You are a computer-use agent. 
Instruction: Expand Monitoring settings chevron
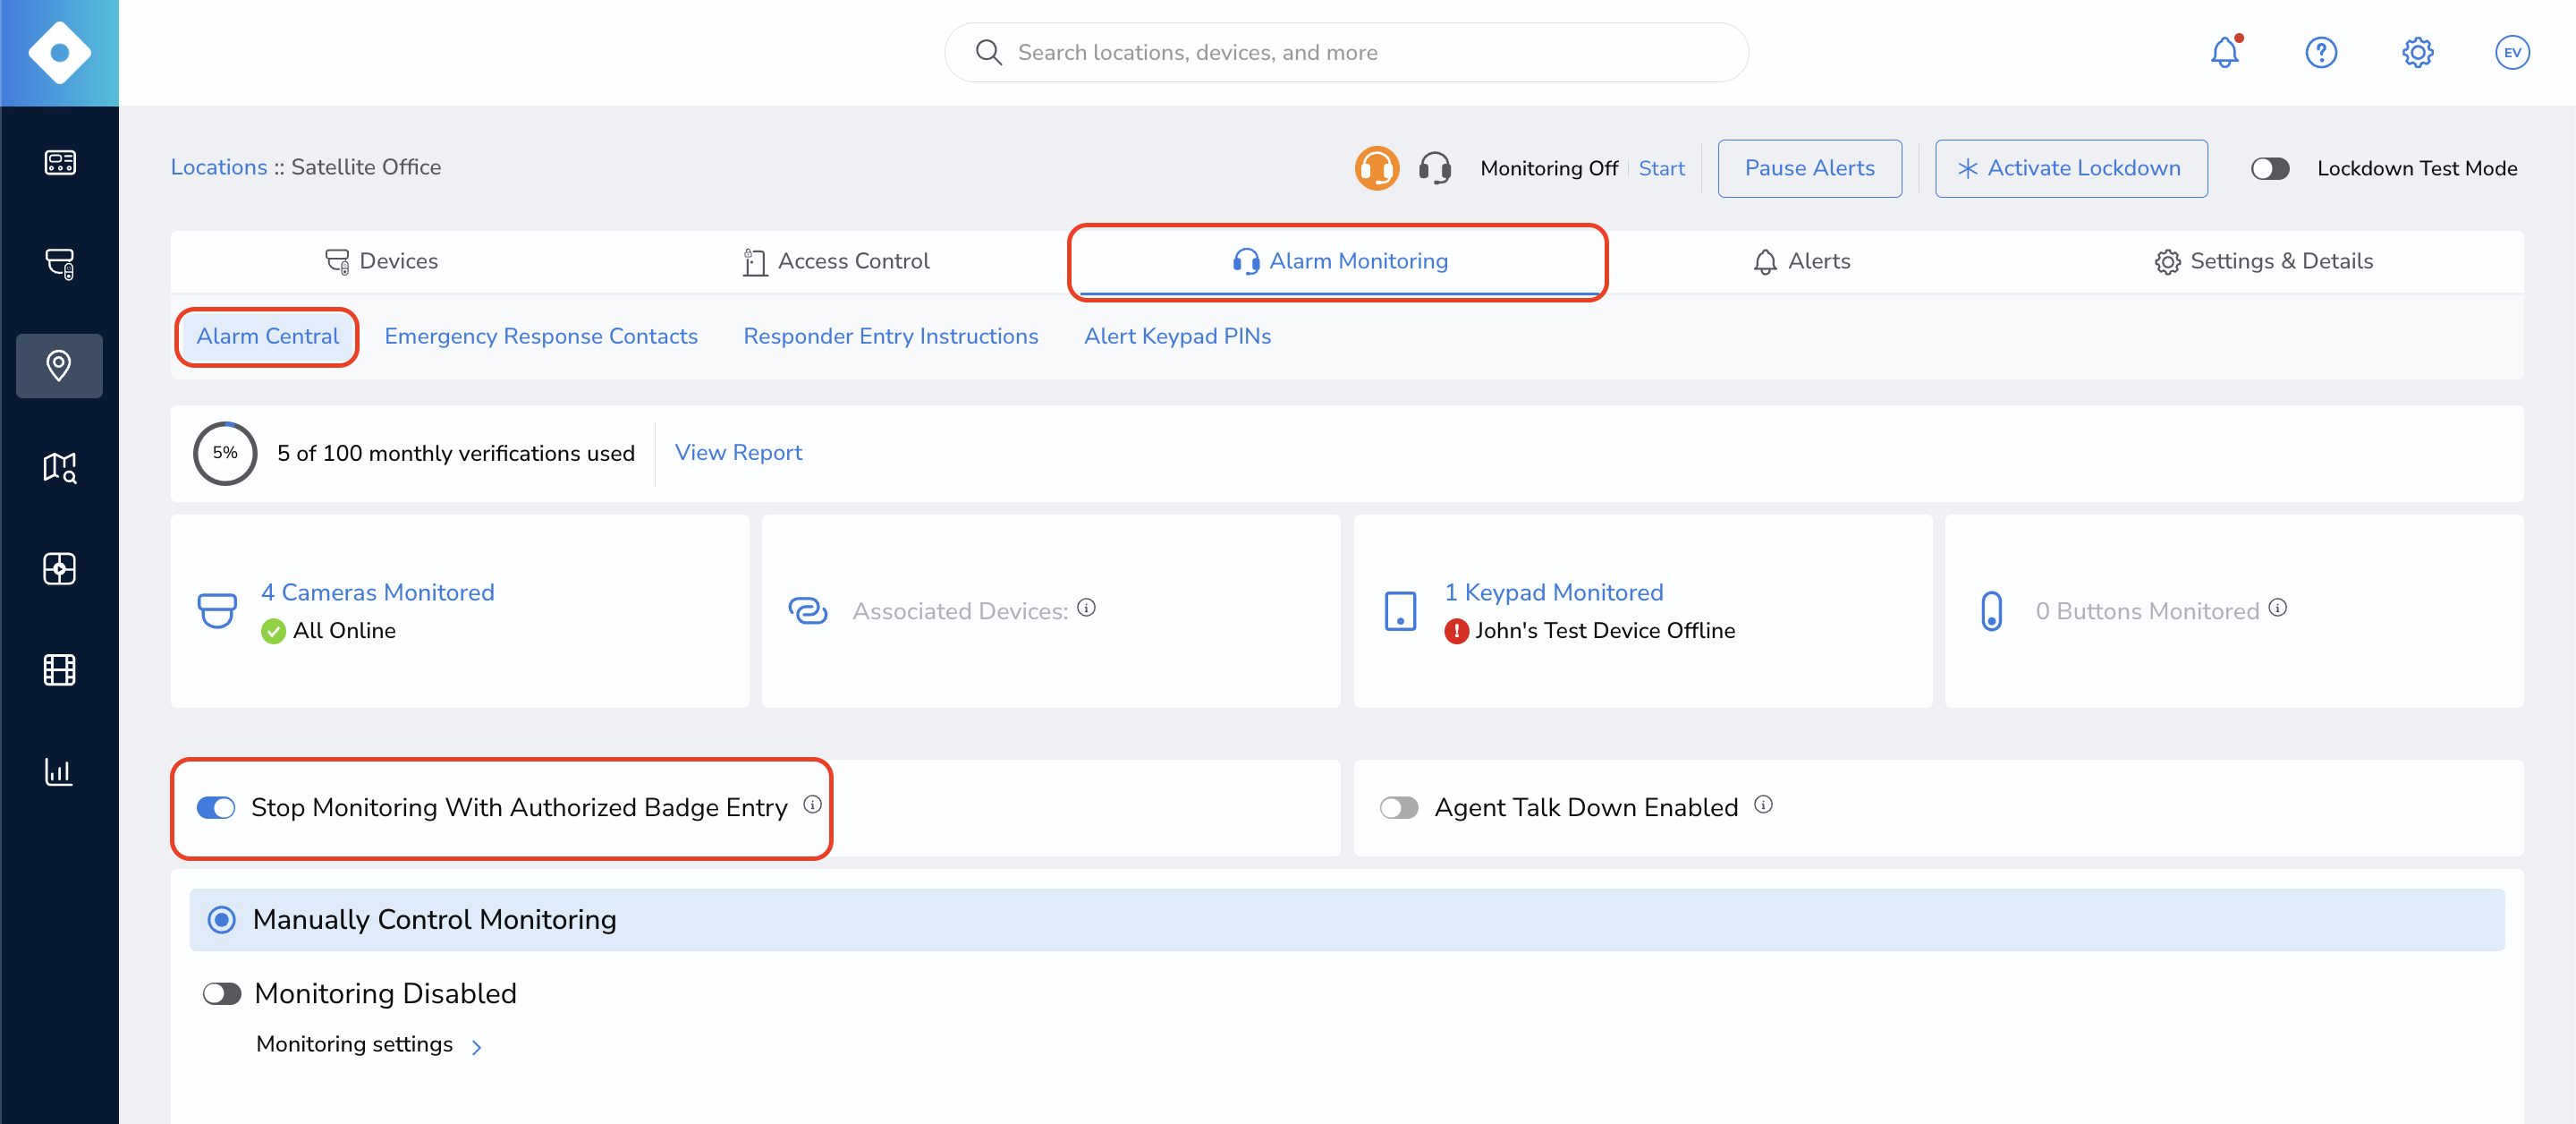click(477, 1047)
